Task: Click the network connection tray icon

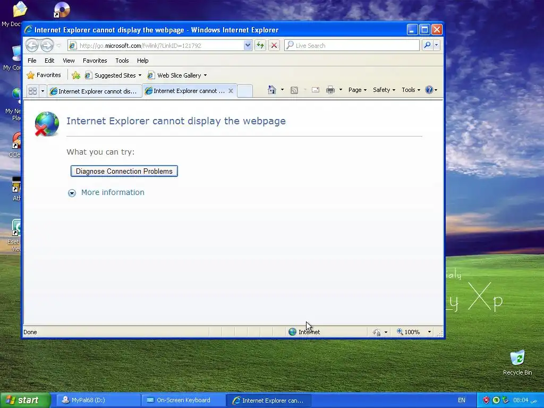Action: pos(506,400)
